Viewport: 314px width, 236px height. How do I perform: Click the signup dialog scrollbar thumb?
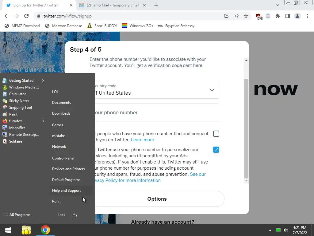click(x=246, y=128)
